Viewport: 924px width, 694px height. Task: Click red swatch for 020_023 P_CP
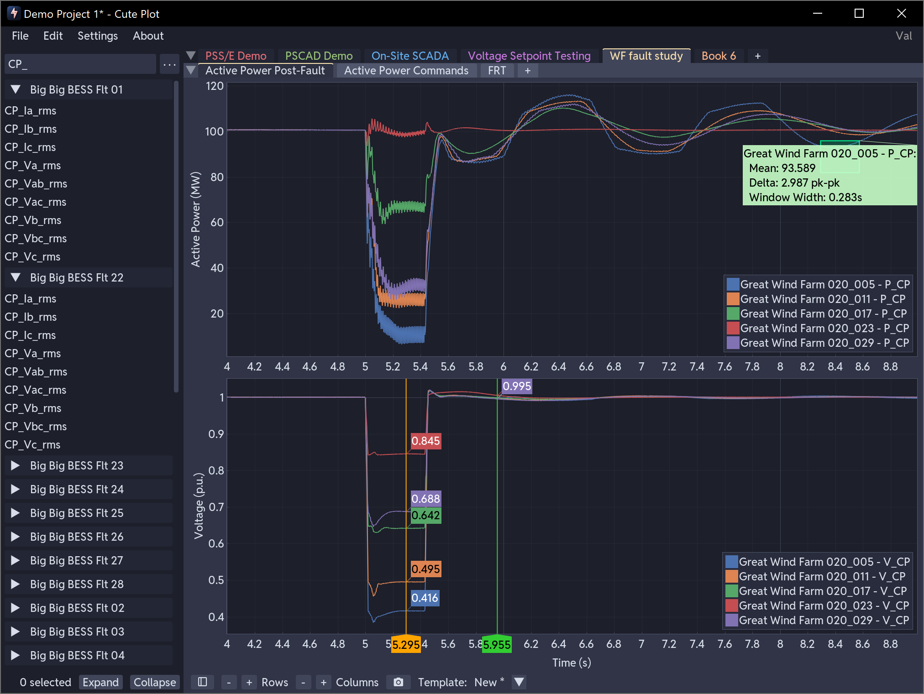click(x=733, y=328)
